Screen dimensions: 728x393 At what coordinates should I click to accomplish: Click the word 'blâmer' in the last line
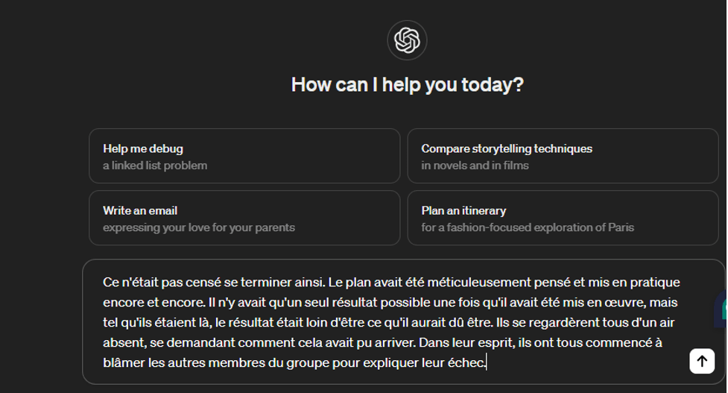point(124,362)
